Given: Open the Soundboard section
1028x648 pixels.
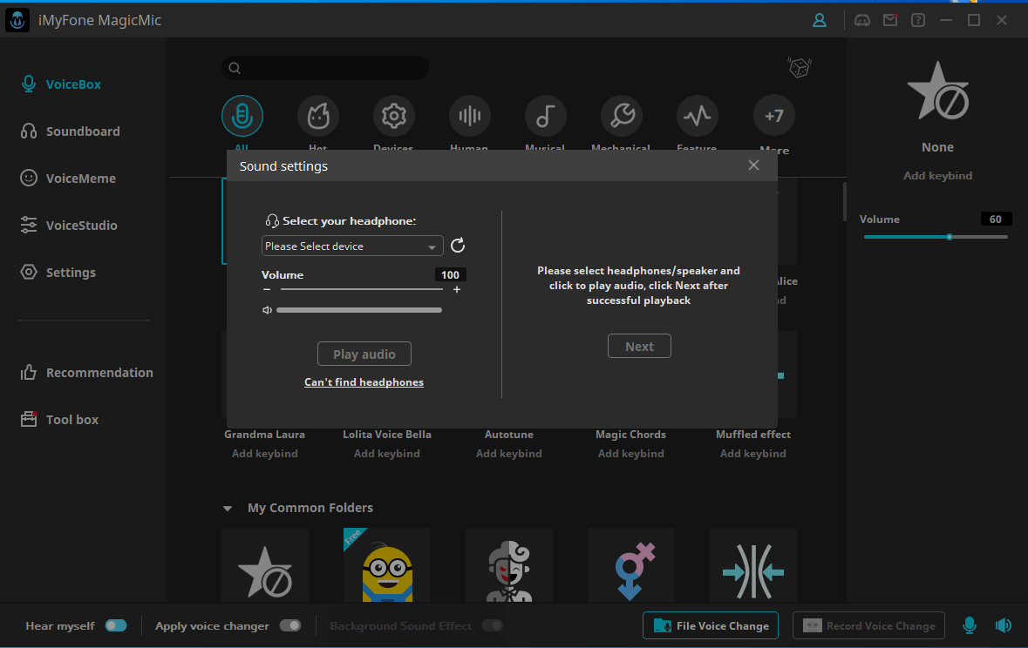Looking at the screenshot, I should [70, 131].
